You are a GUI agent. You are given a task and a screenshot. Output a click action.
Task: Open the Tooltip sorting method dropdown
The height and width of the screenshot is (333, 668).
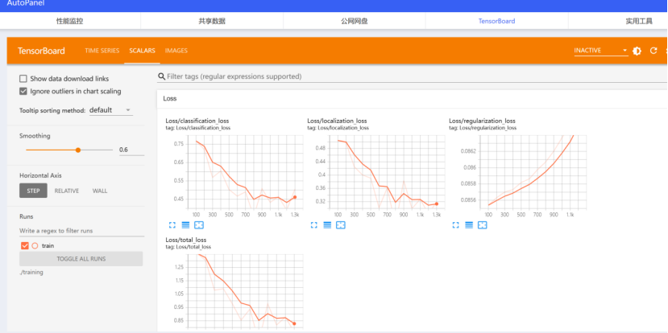[x=110, y=110]
